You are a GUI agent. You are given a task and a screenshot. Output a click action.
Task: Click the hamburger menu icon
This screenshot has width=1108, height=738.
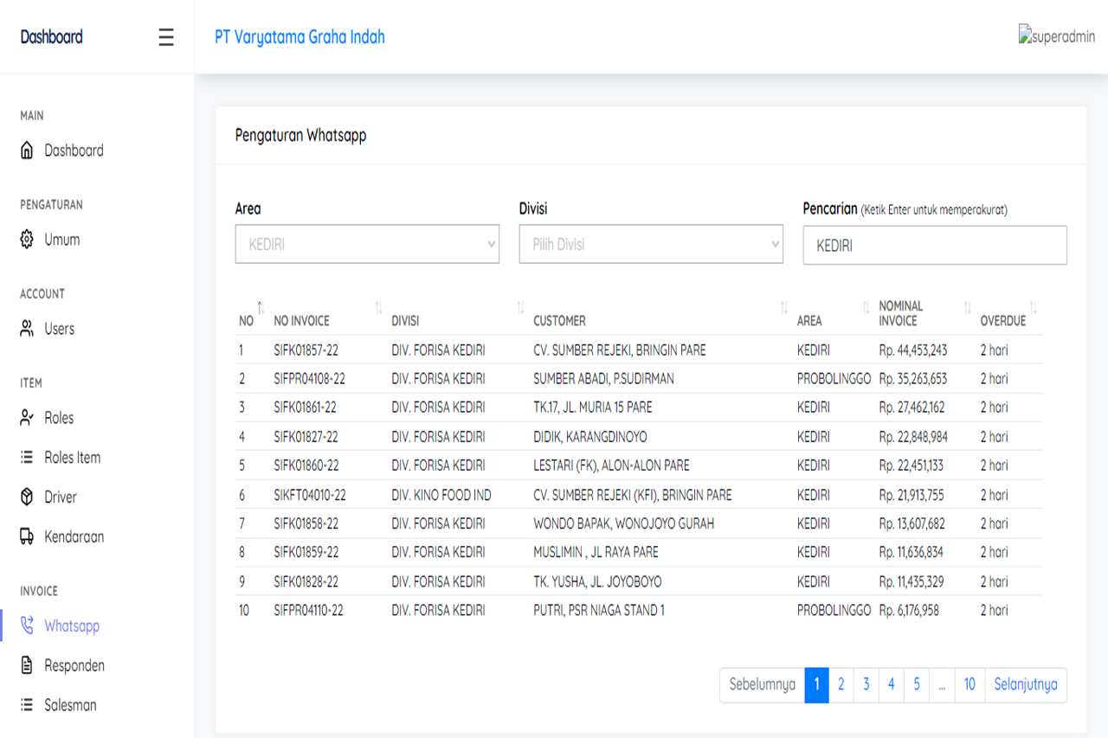[166, 37]
